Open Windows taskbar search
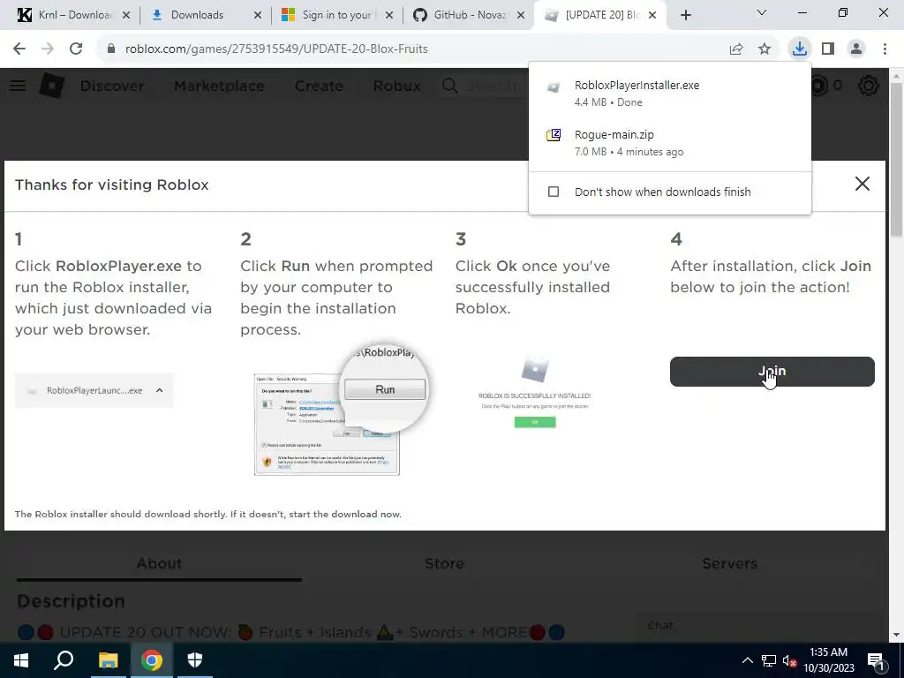The width and height of the screenshot is (904, 678). click(x=64, y=660)
